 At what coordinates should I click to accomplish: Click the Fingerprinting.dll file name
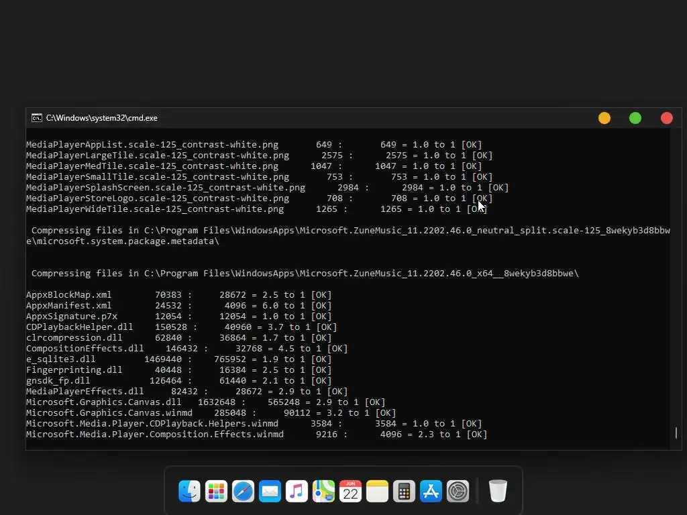[x=74, y=370]
